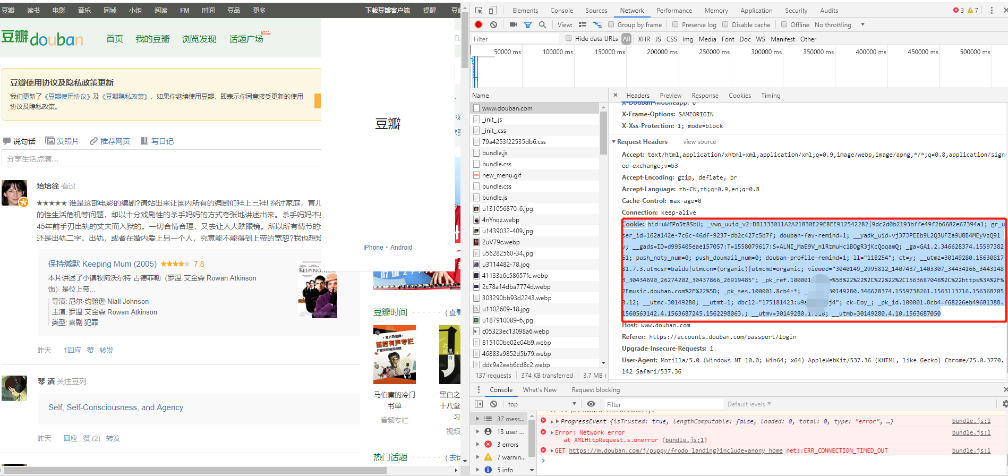The height and width of the screenshot is (476, 1008).
Task: Click the 推荐网页 link icon
Action: pos(93,141)
